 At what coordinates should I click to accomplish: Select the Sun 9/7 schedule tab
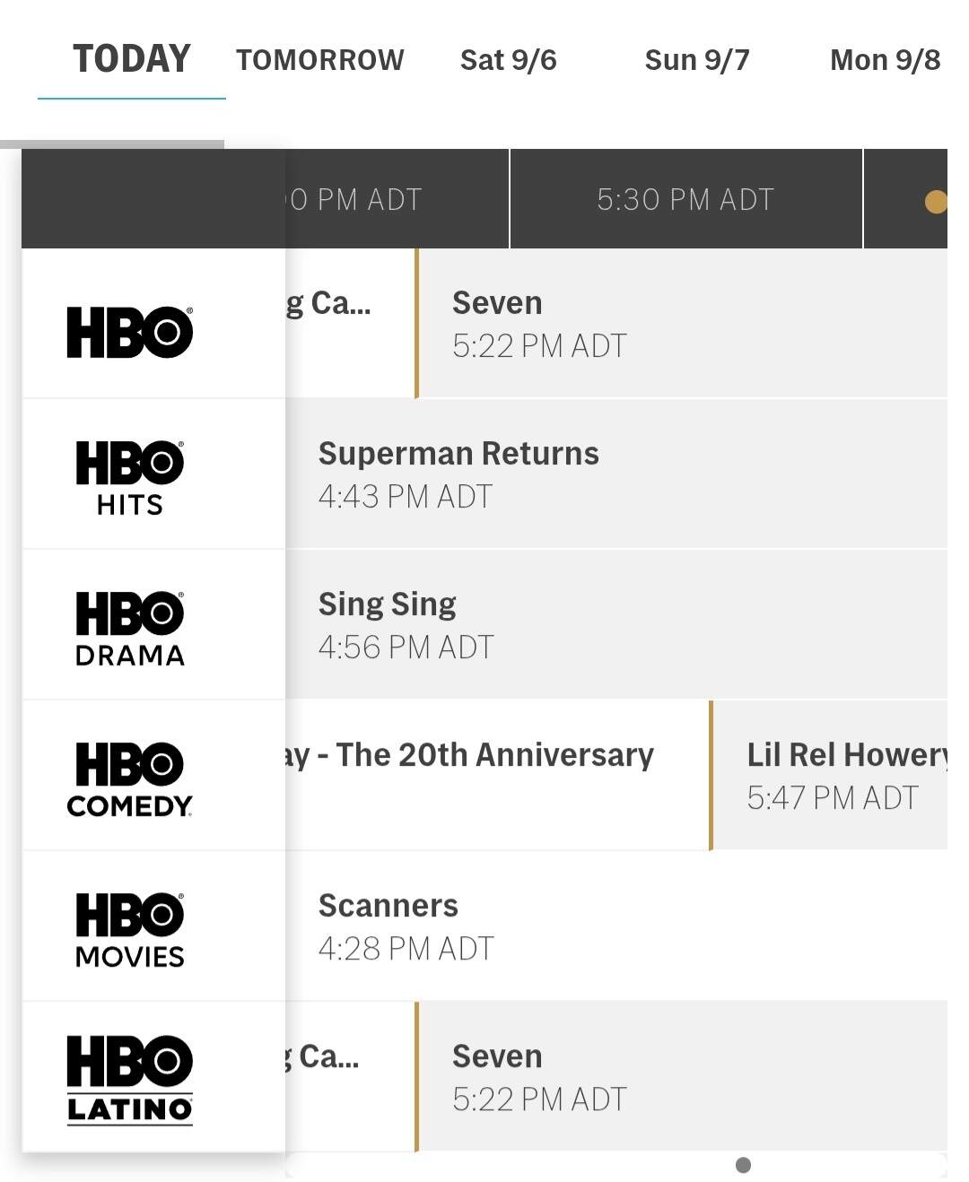click(x=696, y=60)
